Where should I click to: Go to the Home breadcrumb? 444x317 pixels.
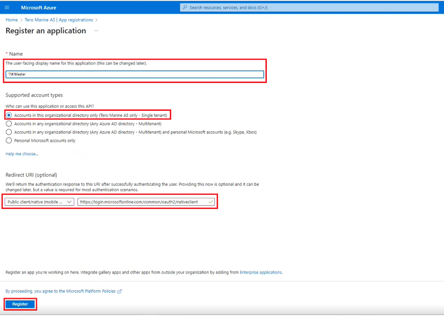pos(11,20)
